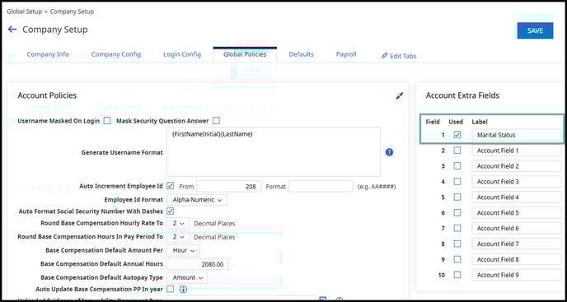Toggle Mask Security Question Answer checkbox
Viewport: 567px width, 302px height.
[216, 121]
